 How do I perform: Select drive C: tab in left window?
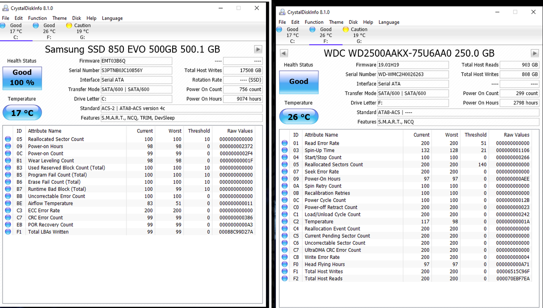(16, 31)
